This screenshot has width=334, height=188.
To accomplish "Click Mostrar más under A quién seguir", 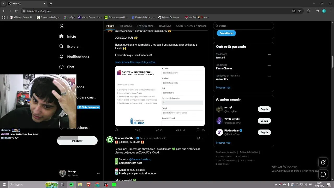I will point(223,143).
